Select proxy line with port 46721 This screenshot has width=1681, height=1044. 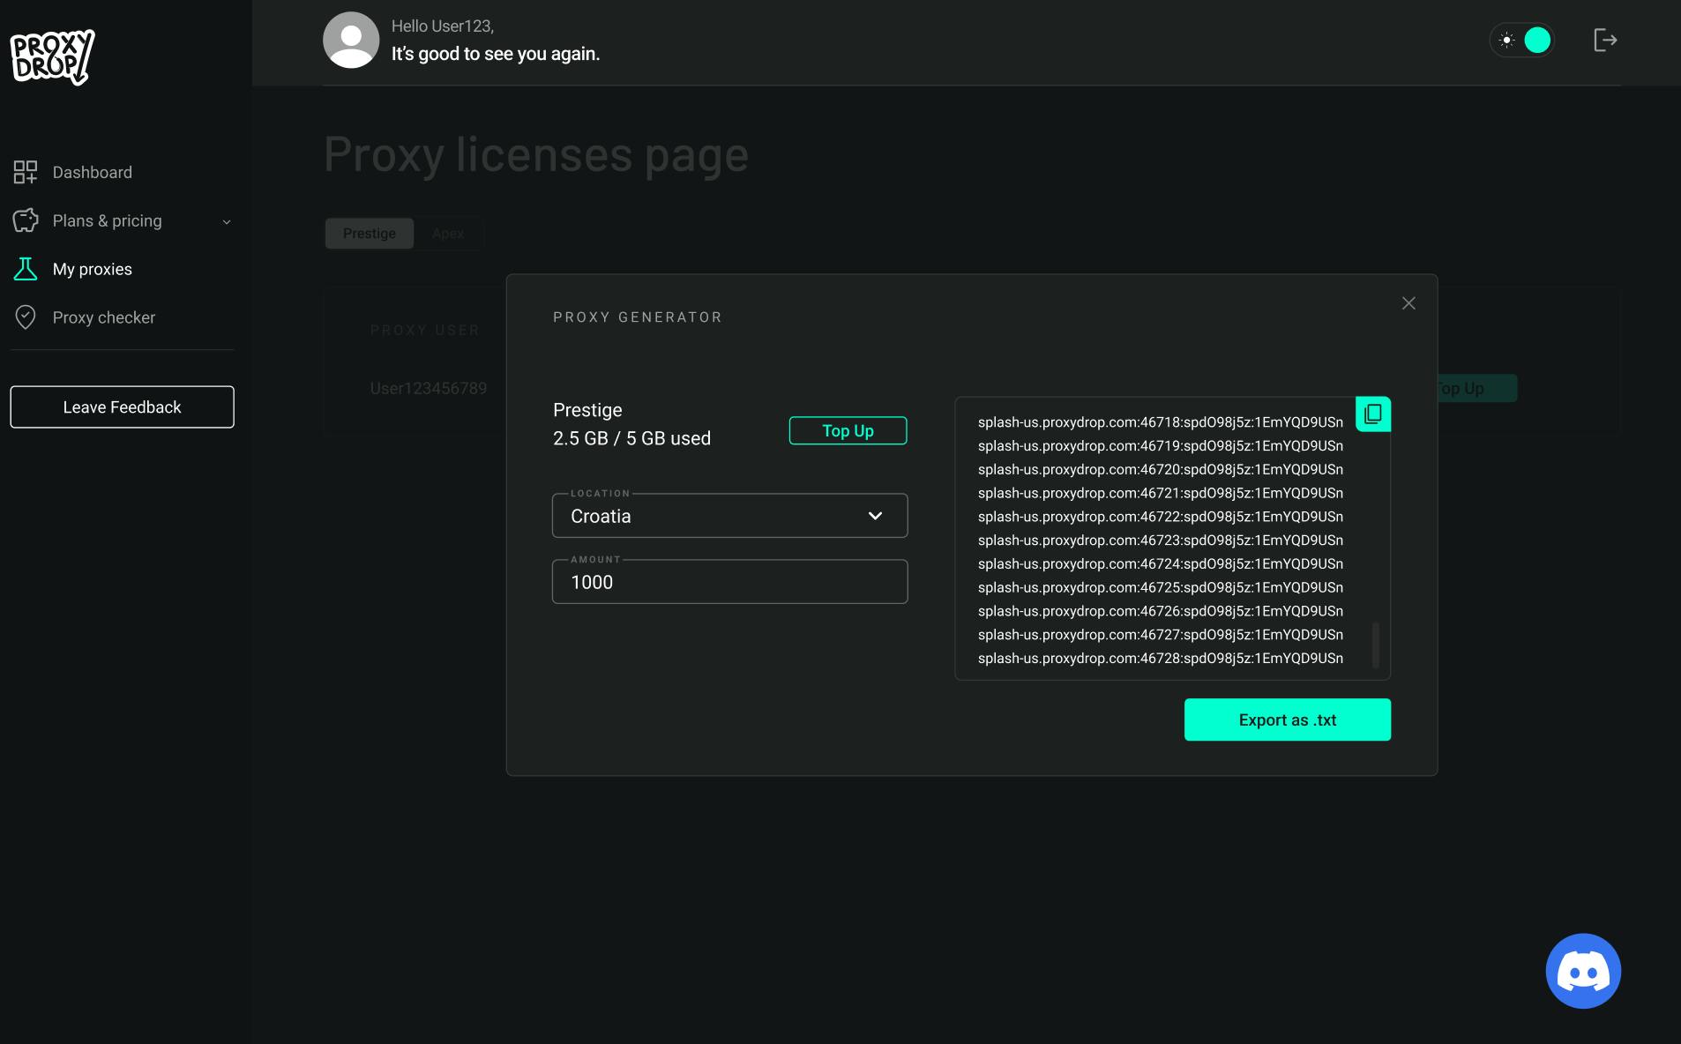click(x=1161, y=493)
